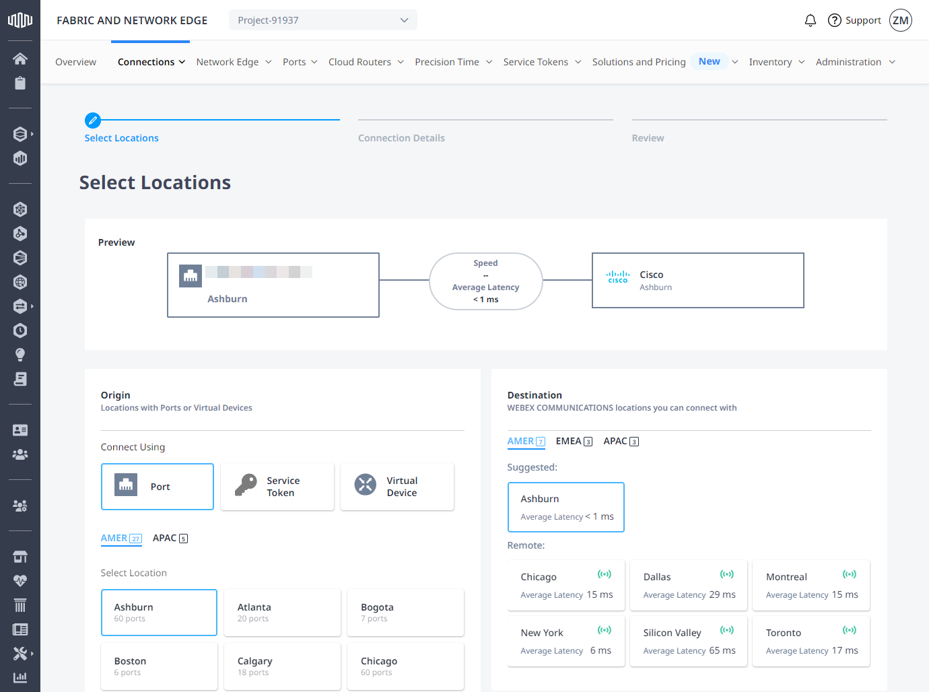This screenshot has height=692, width=929.
Task: Click the Support help icon
Action: click(835, 20)
